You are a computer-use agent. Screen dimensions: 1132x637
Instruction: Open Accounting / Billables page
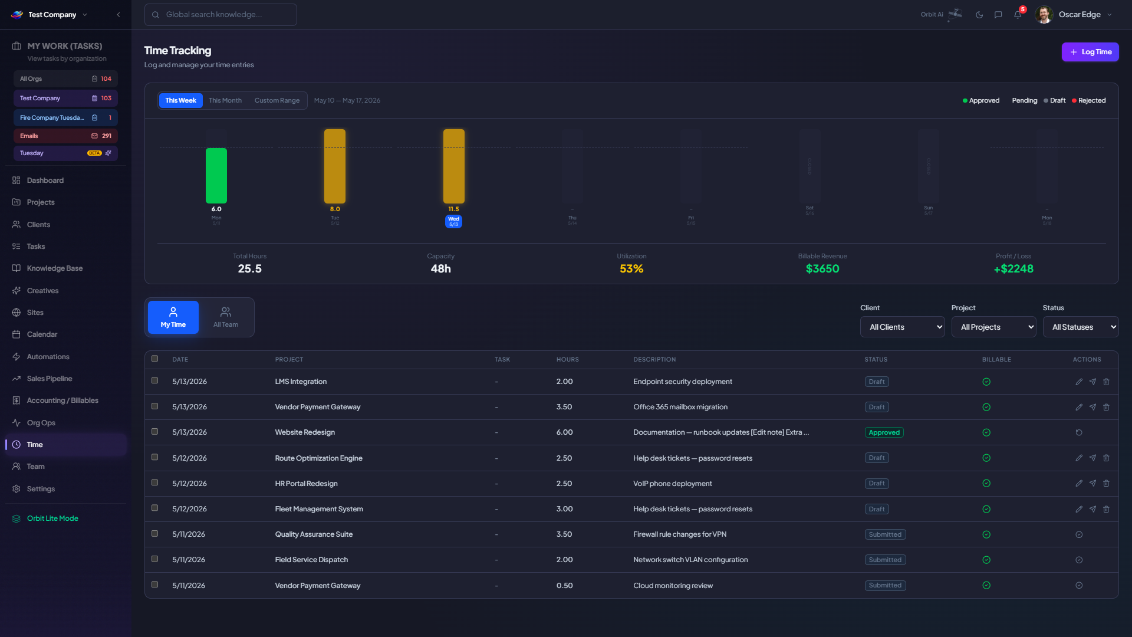point(65,400)
